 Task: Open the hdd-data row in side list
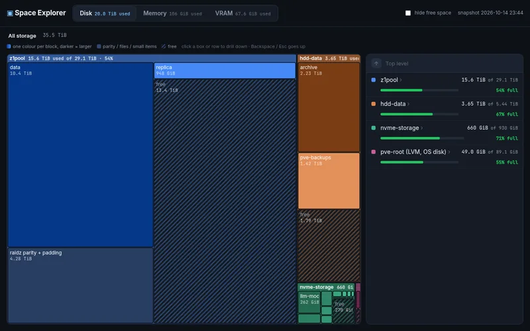coord(445,109)
